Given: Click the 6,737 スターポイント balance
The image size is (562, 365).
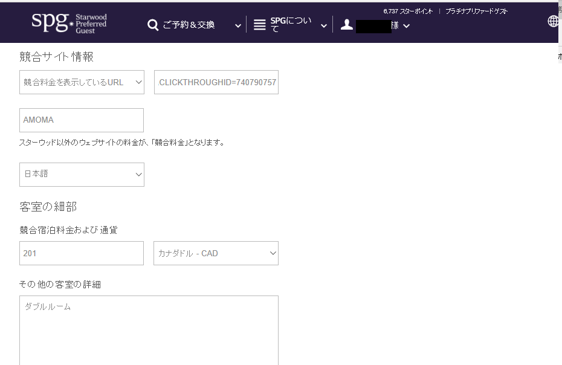Looking at the screenshot, I should pyautogui.click(x=408, y=11).
